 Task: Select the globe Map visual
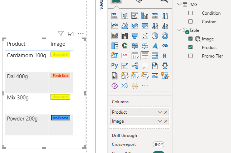click(x=124, y=46)
